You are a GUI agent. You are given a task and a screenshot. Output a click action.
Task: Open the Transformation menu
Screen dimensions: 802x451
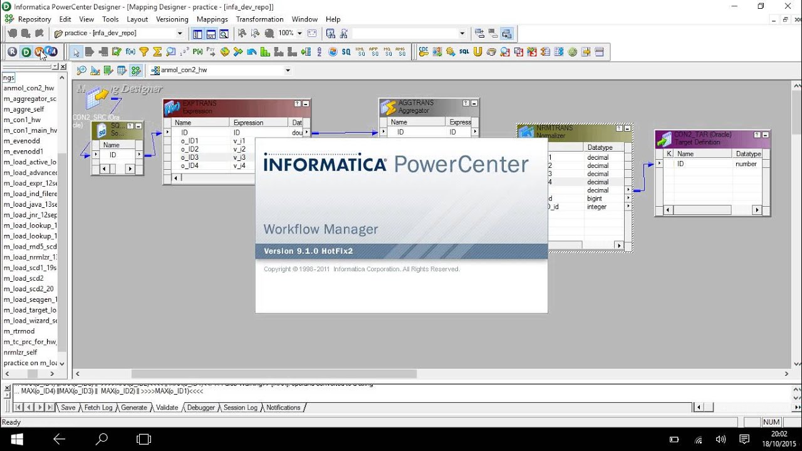coord(259,19)
